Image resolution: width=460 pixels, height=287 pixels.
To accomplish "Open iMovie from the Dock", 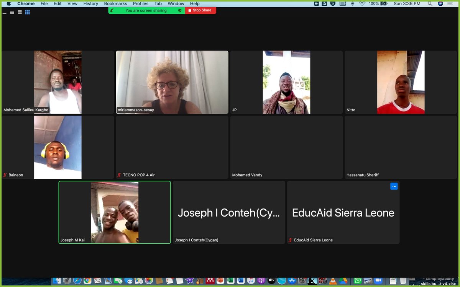I will point(190,280).
